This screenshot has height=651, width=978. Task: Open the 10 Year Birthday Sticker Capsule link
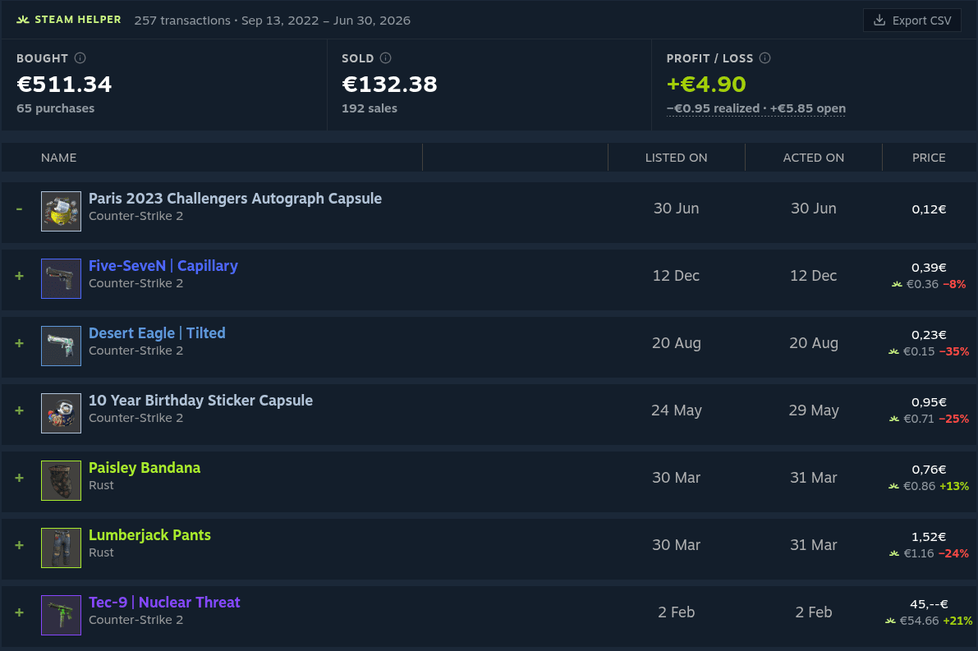point(201,401)
